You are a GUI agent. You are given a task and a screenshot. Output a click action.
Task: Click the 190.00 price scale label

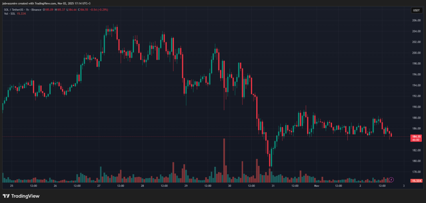point(416,107)
